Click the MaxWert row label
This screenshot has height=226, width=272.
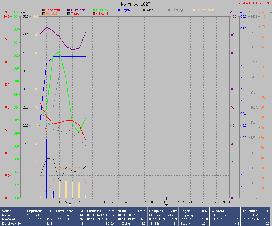point(8,219)
